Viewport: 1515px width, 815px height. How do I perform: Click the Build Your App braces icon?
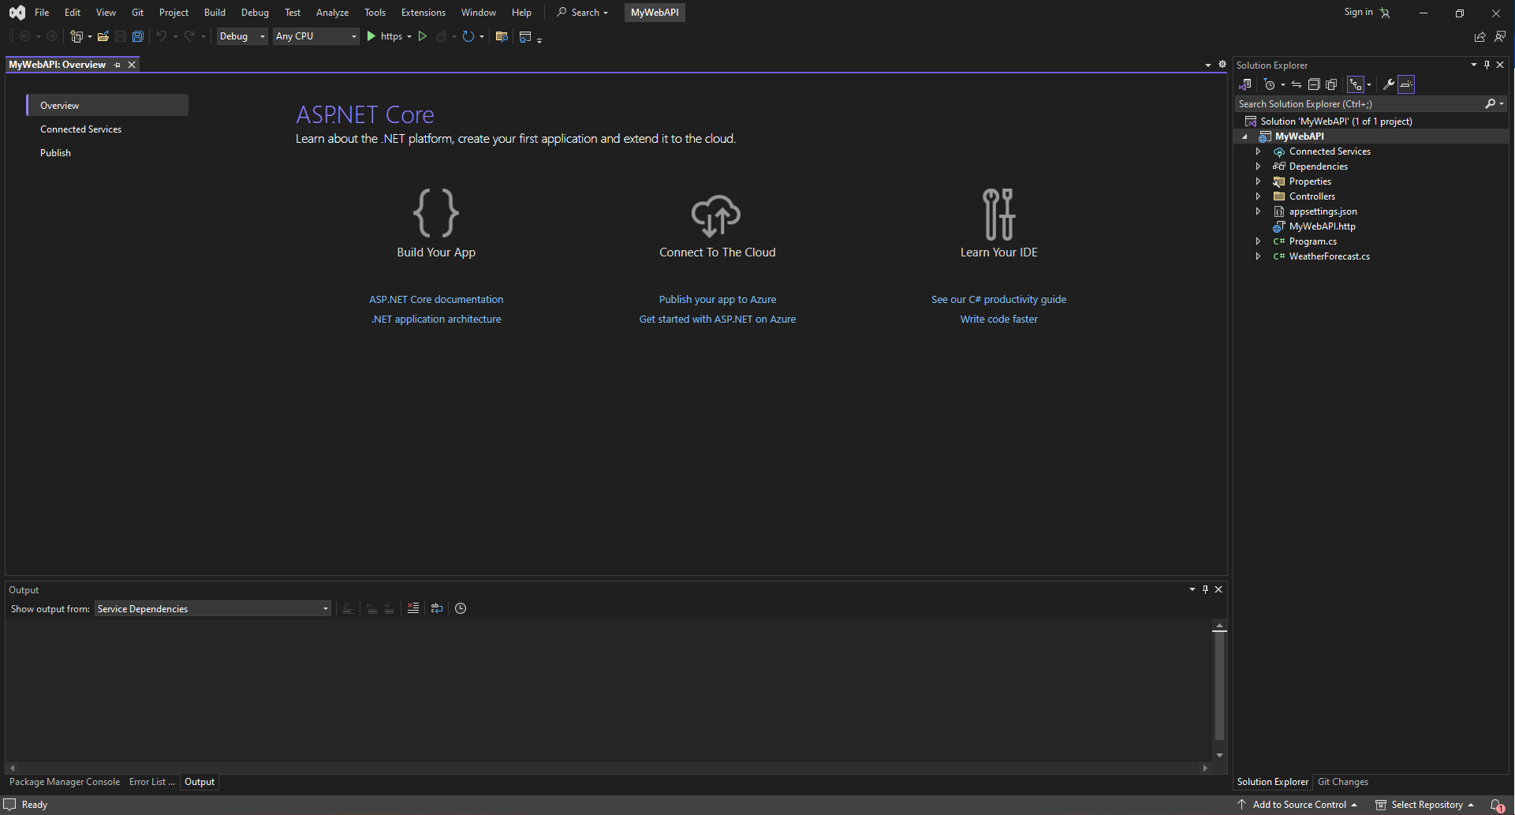pos(436,213)
